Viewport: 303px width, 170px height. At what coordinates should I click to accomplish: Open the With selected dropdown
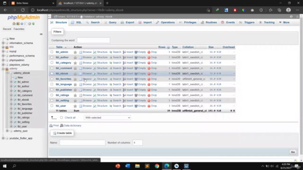click(107, 118)
